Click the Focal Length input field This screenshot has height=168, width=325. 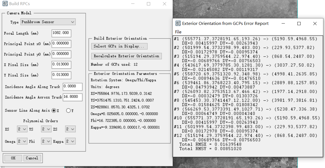click(x=61, y=33)
